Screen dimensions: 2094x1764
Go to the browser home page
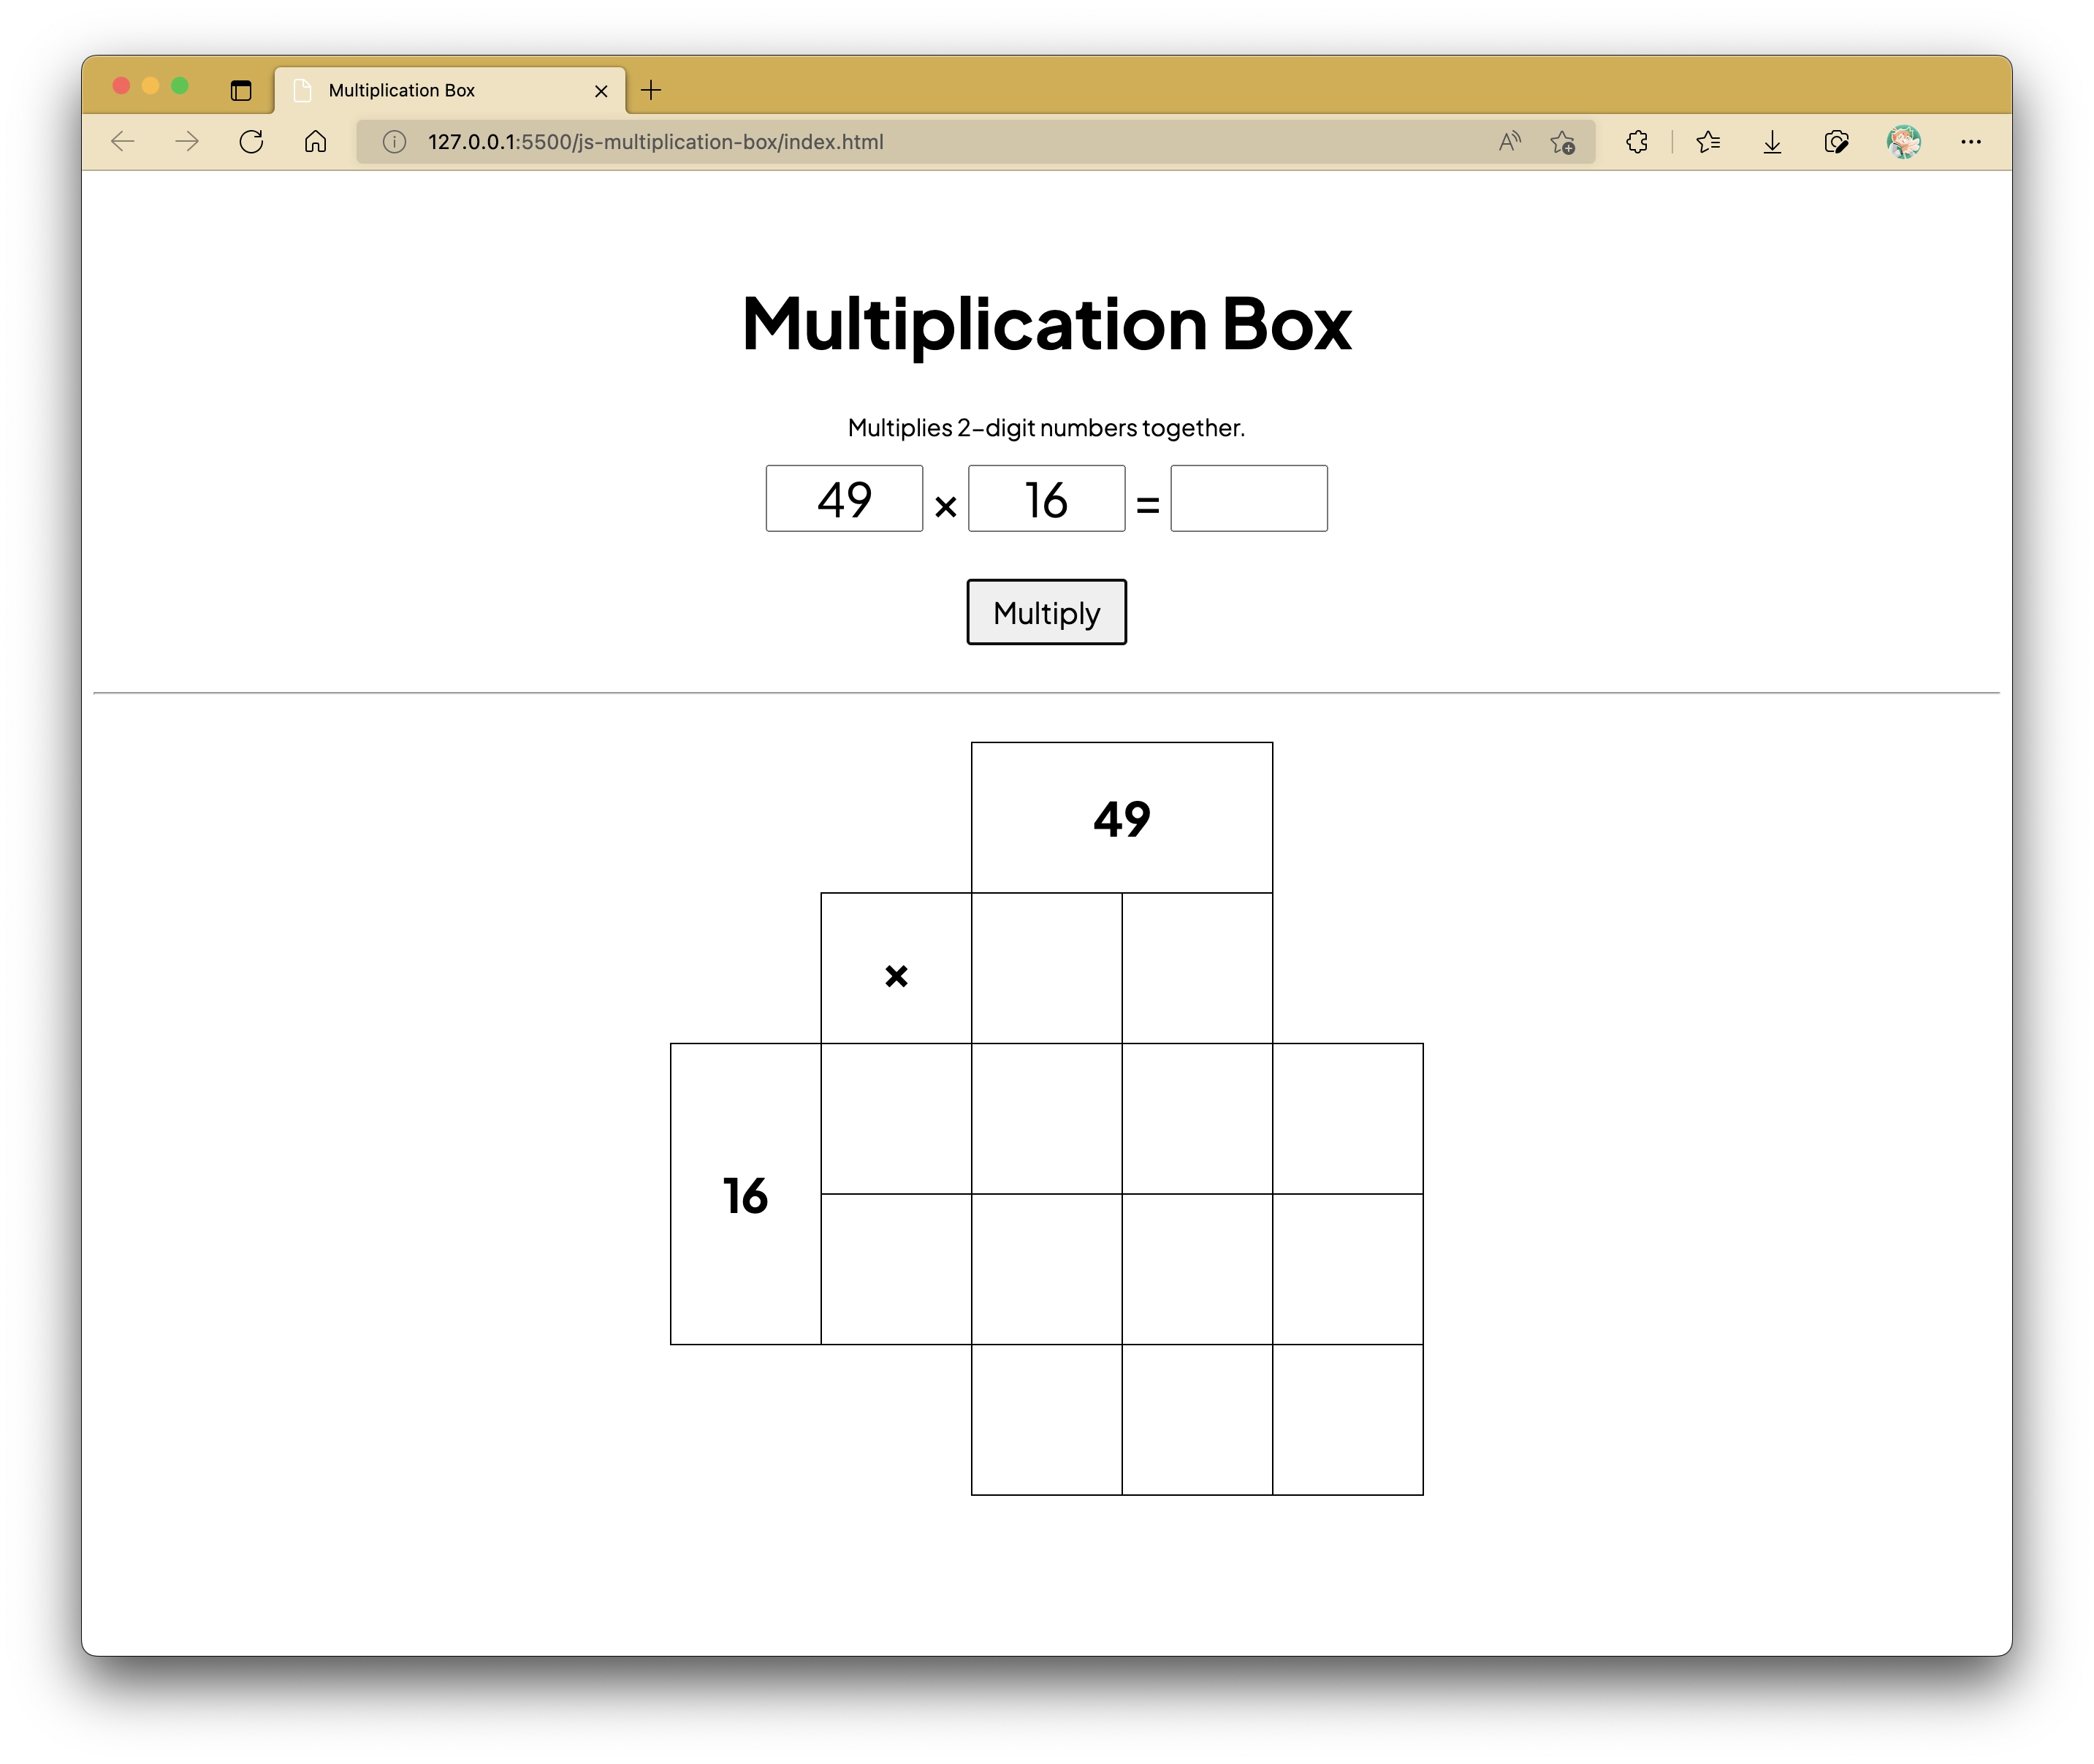(315, 142)
